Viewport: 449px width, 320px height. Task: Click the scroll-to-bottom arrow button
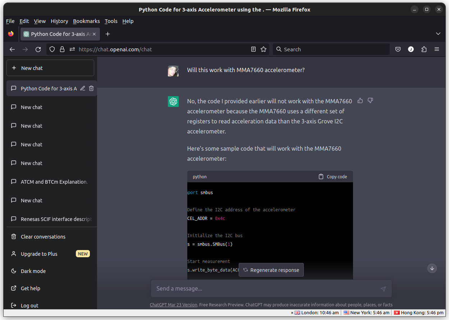click(x=432, y=268)
